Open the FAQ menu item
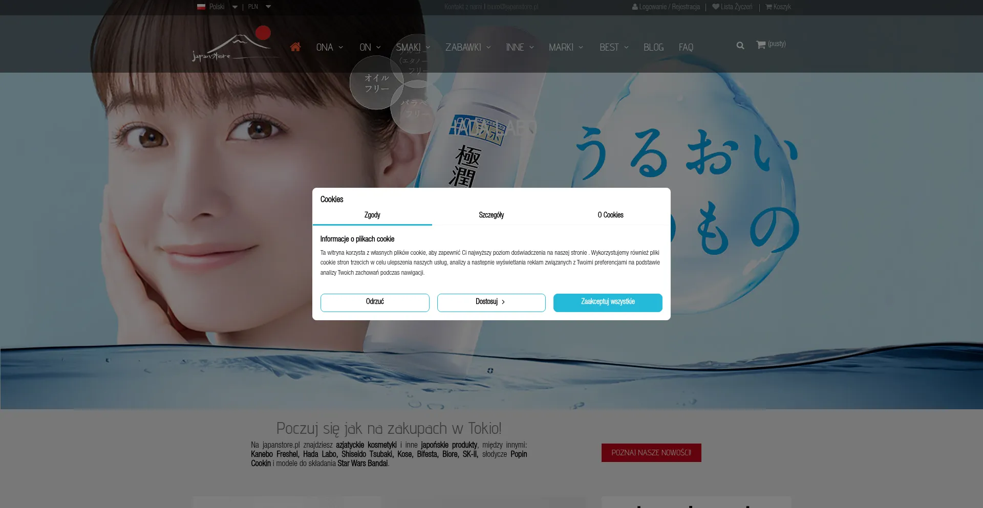The height and width of the screenshot is (508, 983). point(686,47)
